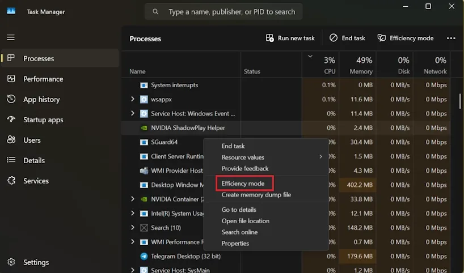Click the End task circle-slash icon

point(333,38)
